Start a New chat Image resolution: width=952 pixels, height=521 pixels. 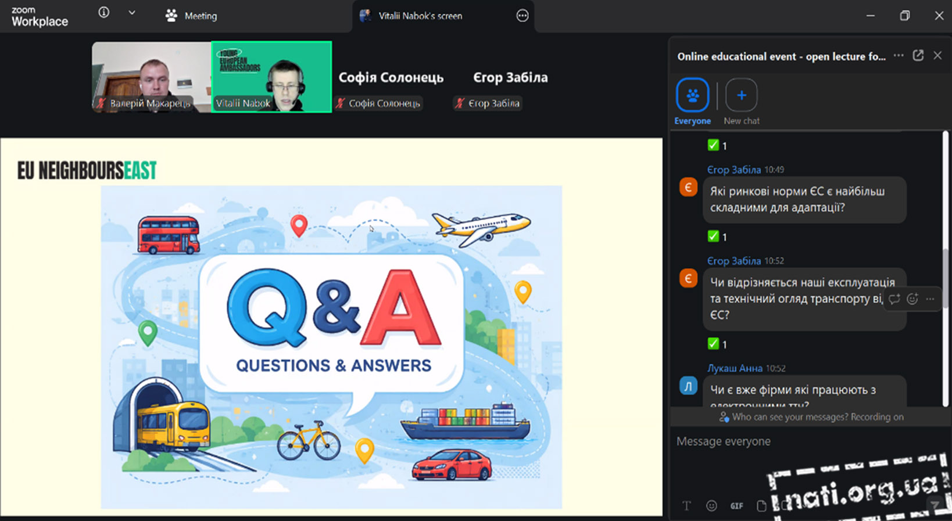tap(741, 95)
